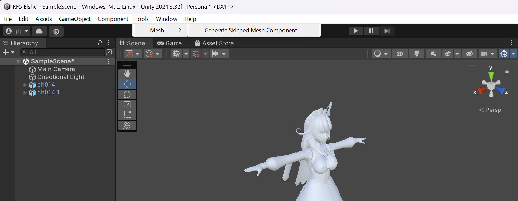Toggle gizmos display in Scene view
The width and height of the screenshot is (518, 201).
coord(504,54)
